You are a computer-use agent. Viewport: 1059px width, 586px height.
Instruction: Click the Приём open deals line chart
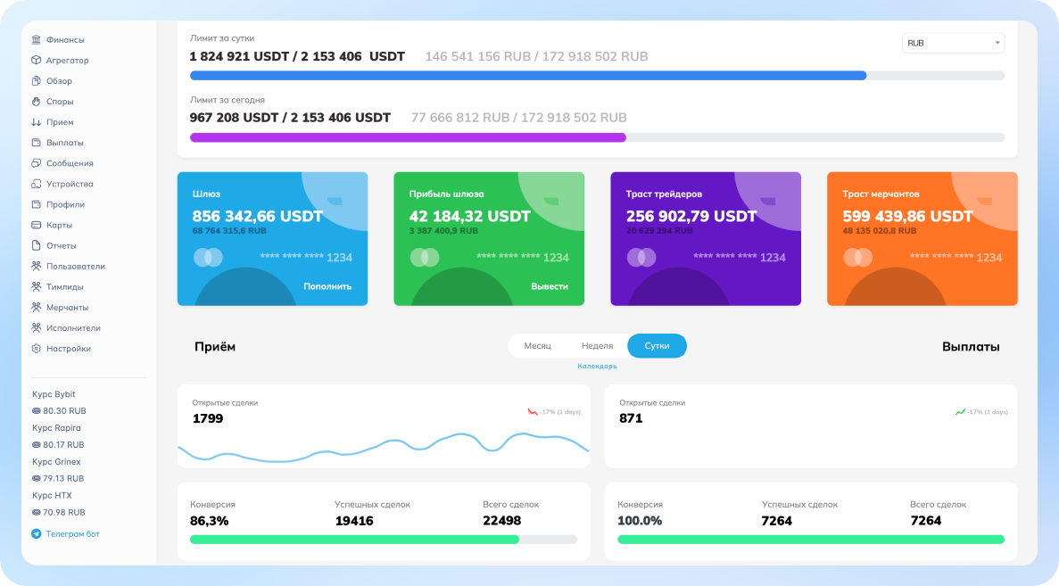coord(384,447)
